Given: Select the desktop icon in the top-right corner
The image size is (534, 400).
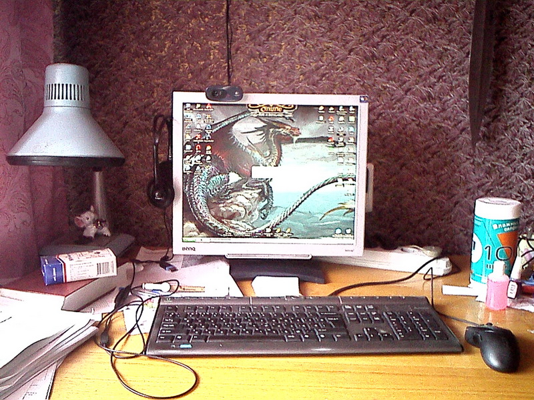Looking at the screenshot, I should (352, 109).
